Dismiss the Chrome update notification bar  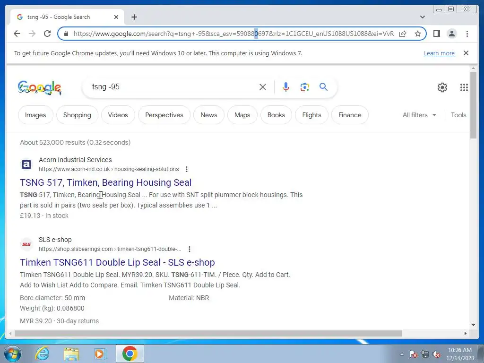[466, 53]
